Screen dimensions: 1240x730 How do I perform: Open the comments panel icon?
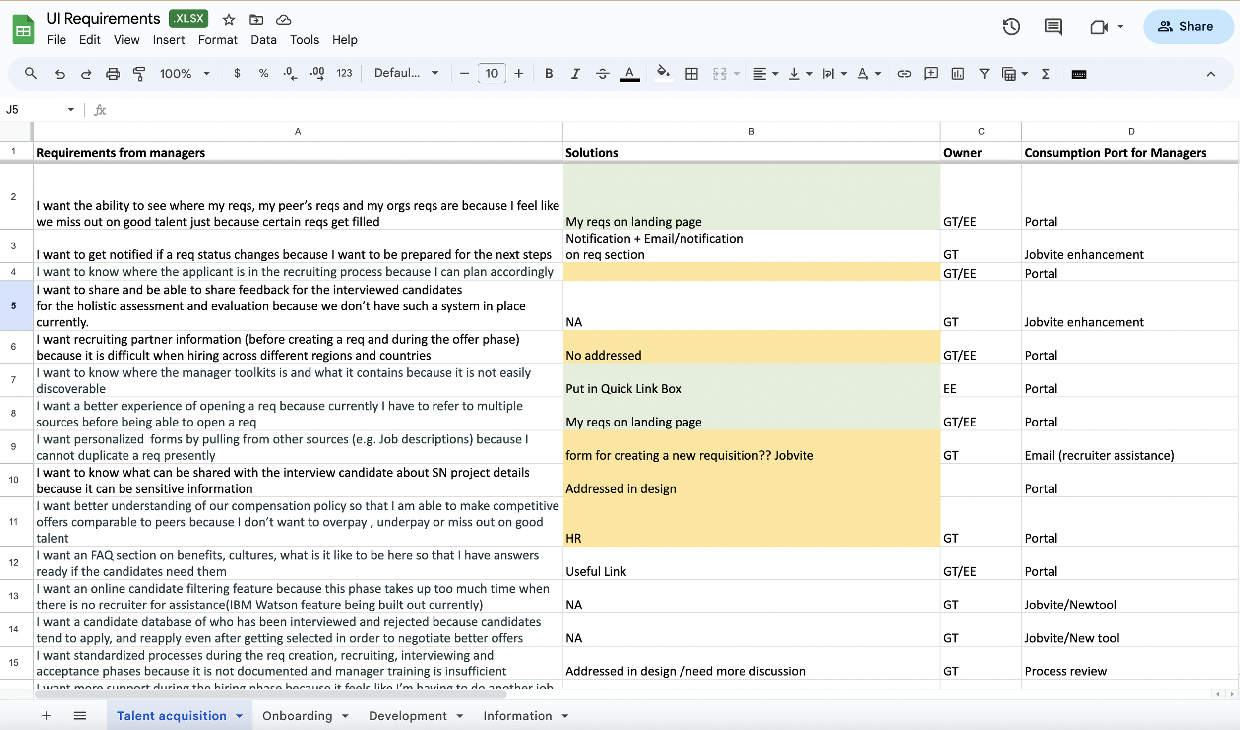pos(1053,26)
